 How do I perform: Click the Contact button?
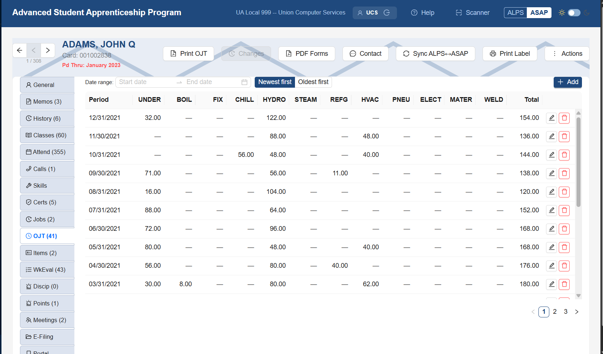365,54
